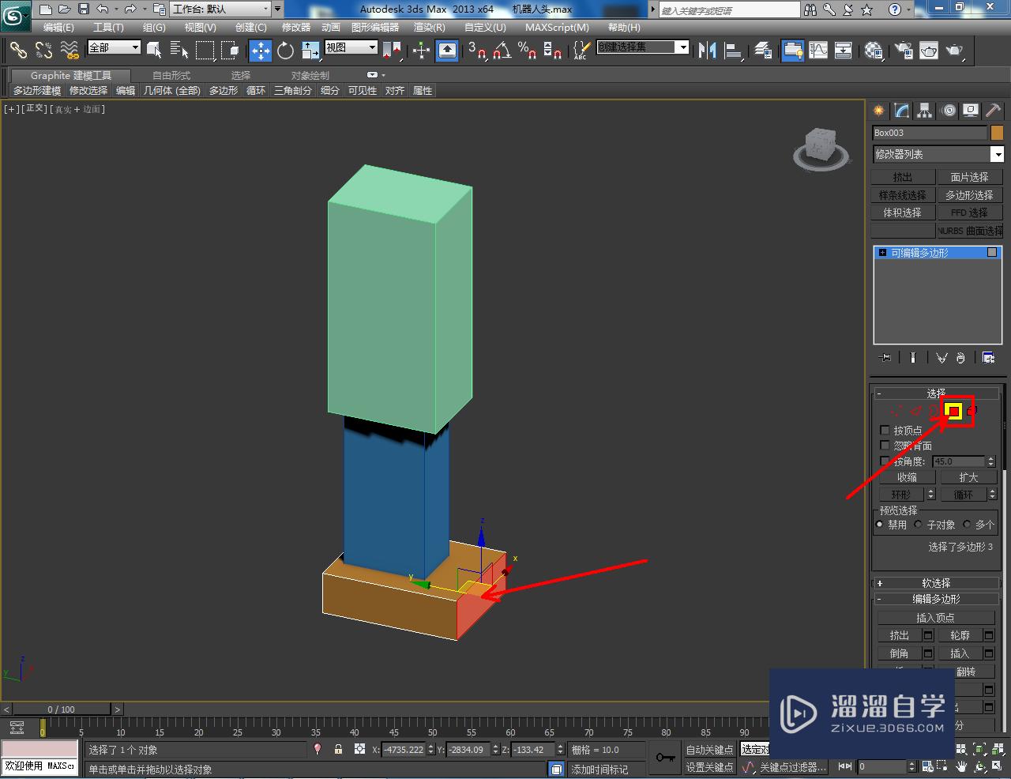Open the MAXScript(M) menu
This screenshot has height=779, width=1011.
click(x=557, y=28)
